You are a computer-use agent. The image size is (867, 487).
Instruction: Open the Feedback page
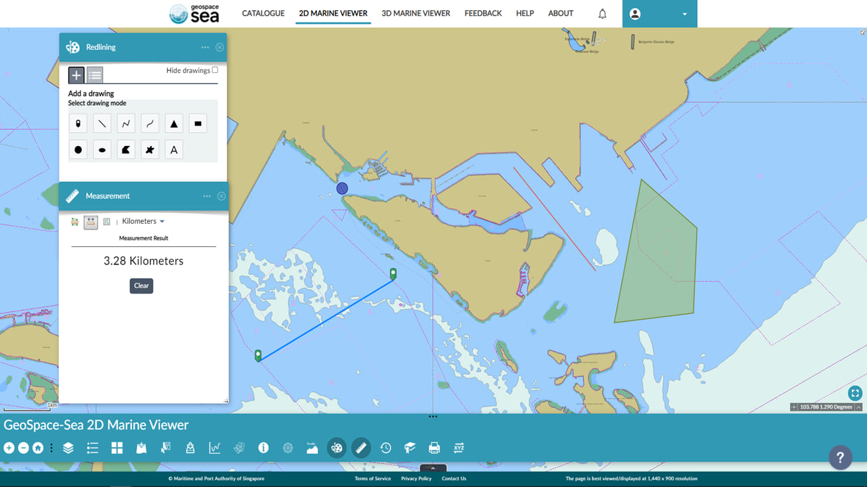(x=483, y=14)
